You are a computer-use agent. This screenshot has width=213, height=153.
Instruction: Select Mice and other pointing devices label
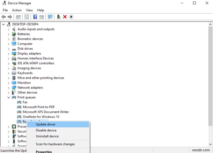pyautogui.click(x=41, y=78)
